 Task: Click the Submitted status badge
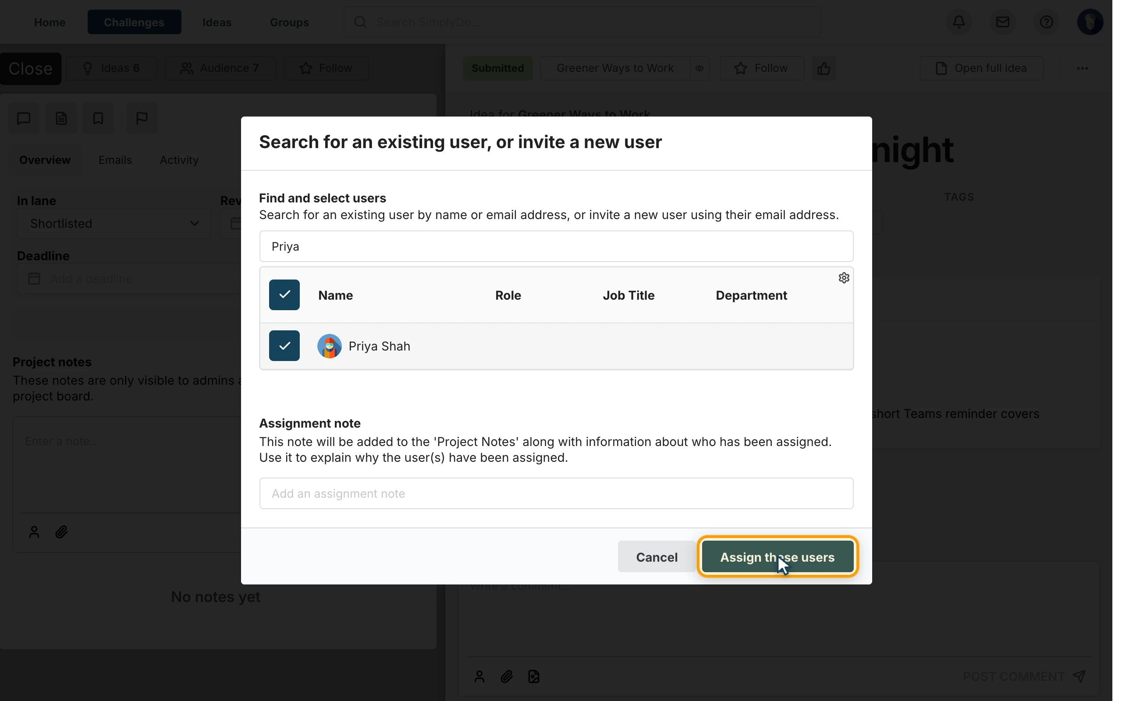(497, 68)
